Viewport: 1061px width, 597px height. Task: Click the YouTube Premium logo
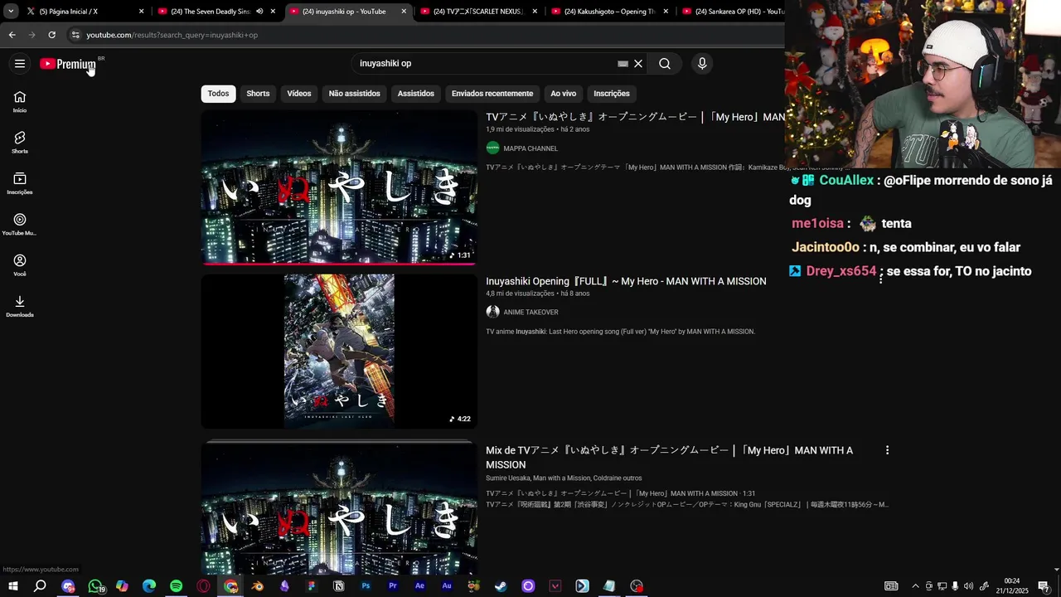tap(68, 64)
